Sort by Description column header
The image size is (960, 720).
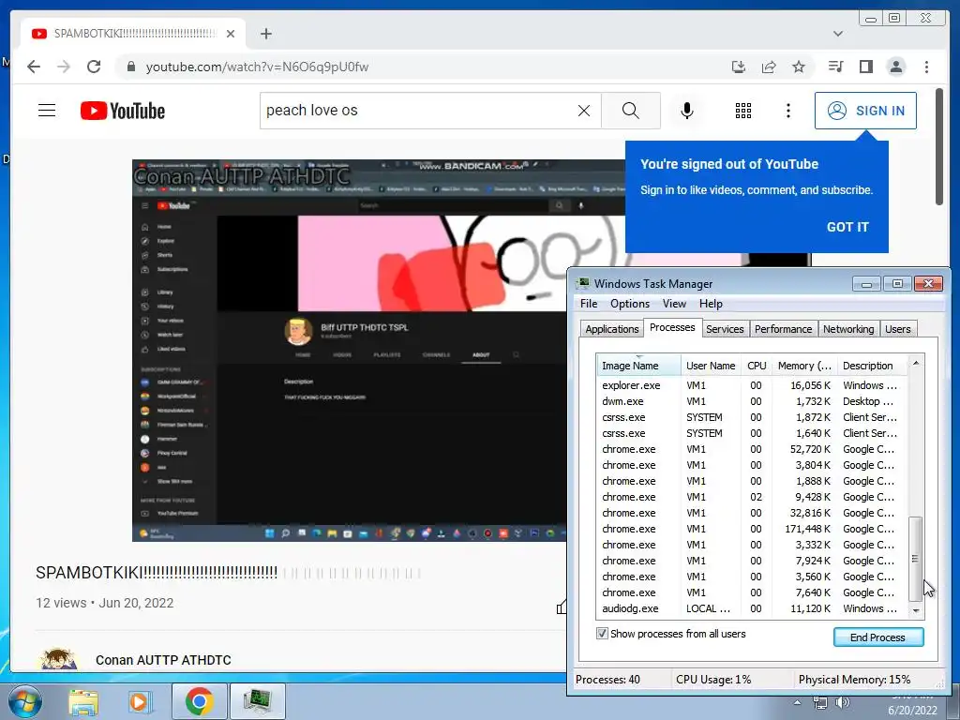872,366
